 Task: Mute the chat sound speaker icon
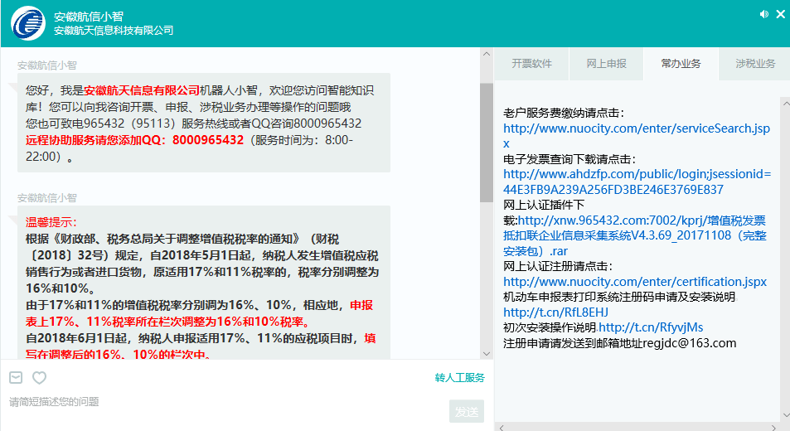click(764, 14)
